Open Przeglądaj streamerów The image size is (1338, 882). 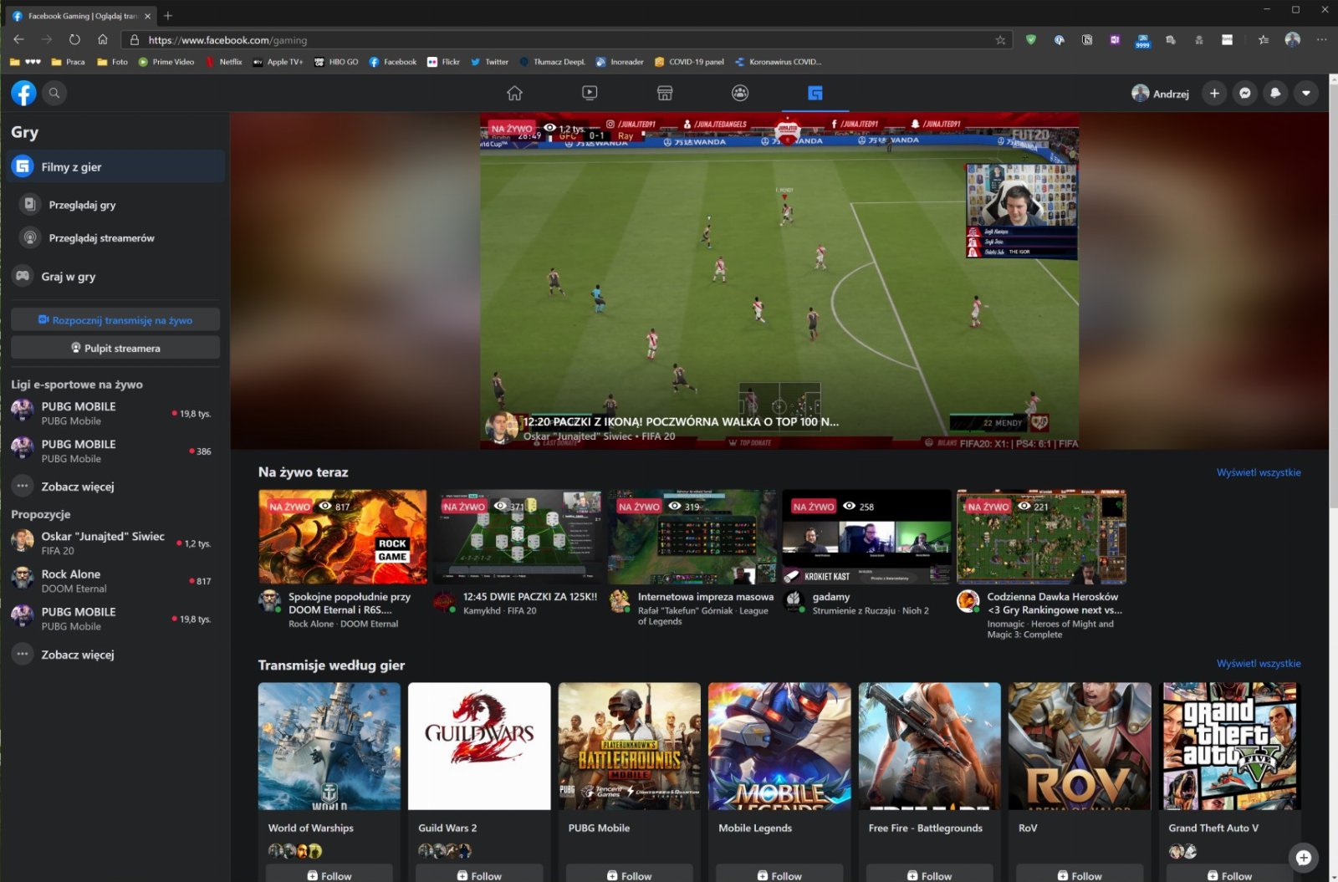click(116, 237)
